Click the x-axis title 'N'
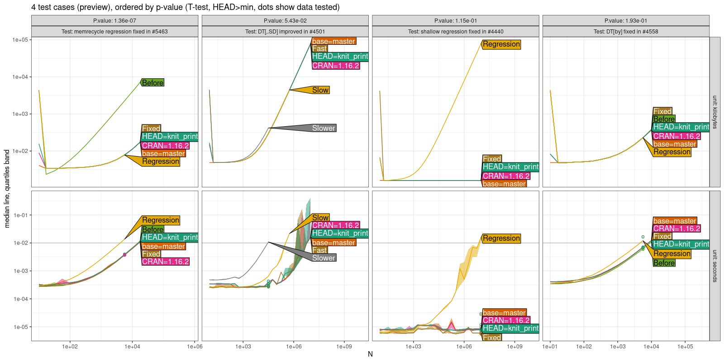The image size is (724, 362). click(370, 354)
